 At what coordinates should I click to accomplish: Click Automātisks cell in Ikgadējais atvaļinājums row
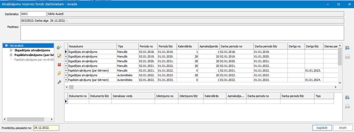click(x=127, y=75)
